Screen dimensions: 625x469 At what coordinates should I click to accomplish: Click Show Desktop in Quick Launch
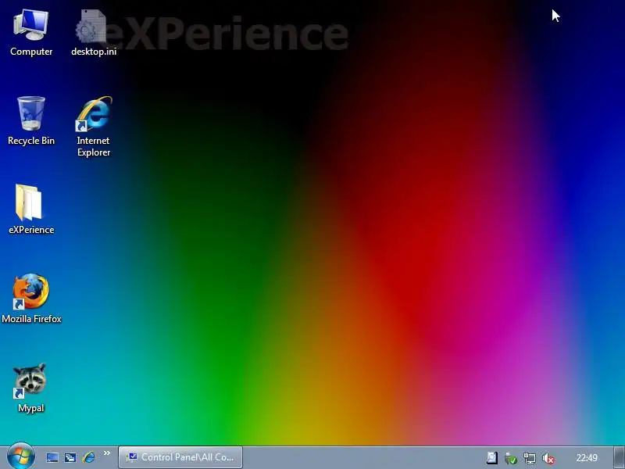pos(52,457)
